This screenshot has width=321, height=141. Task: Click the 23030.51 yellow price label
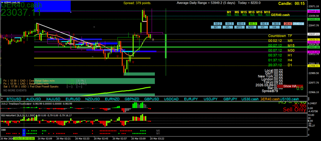click(313, 40)
